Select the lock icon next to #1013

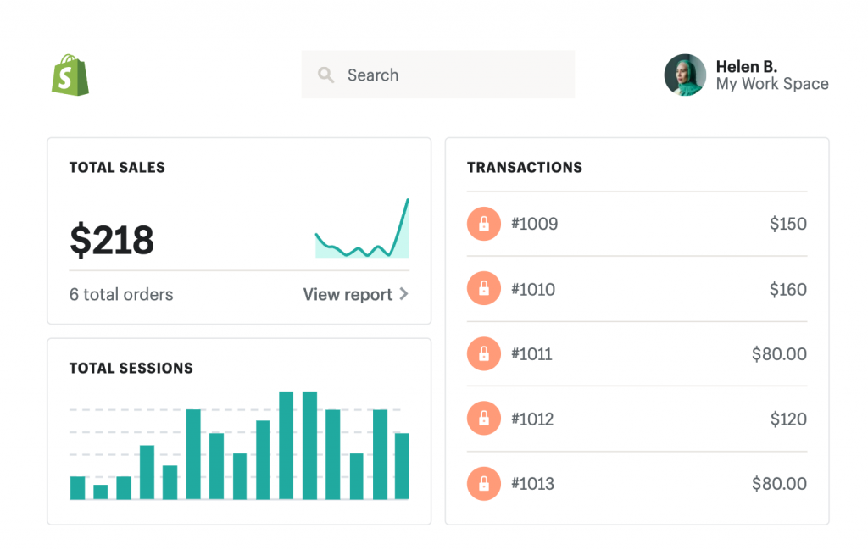coord(484,483)
